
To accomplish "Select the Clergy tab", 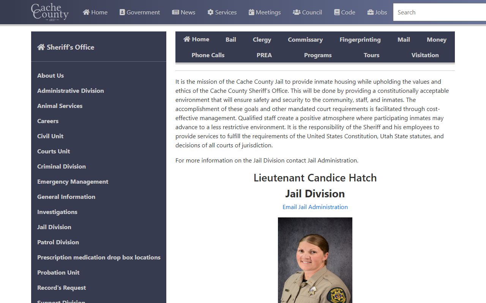I will click(x=262, y=39).
